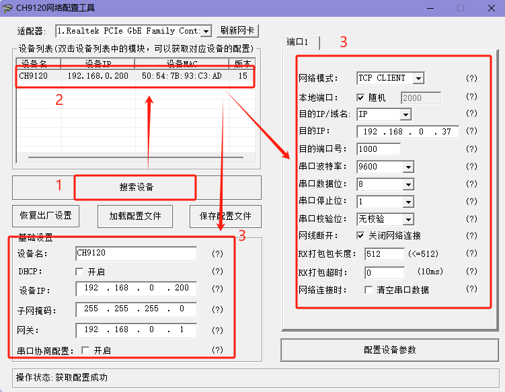Expand 串口校验位 无校验 dropdown
Screen dimensions: 505x392
408,220
